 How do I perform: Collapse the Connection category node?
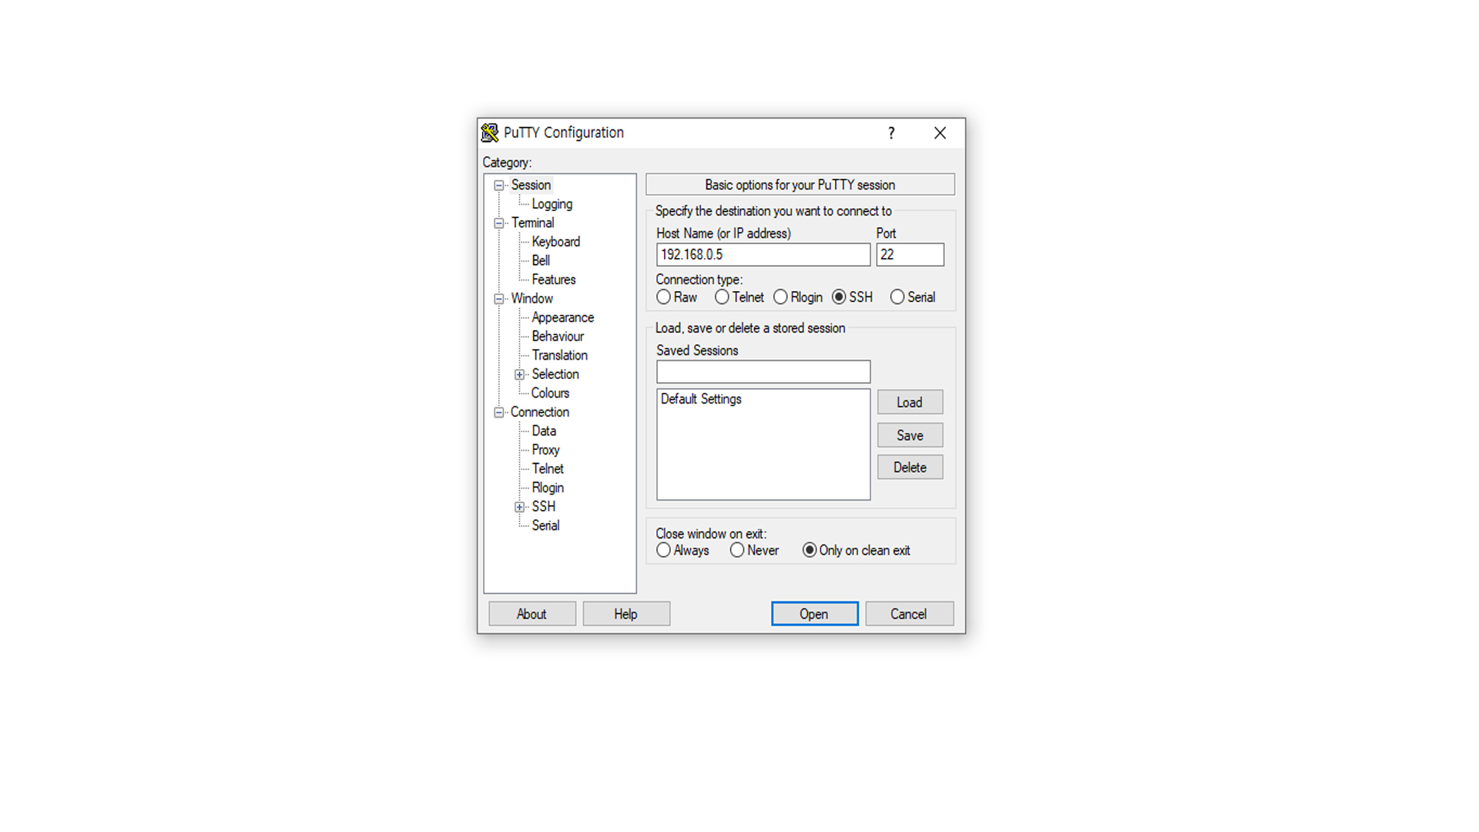point(499,412)
